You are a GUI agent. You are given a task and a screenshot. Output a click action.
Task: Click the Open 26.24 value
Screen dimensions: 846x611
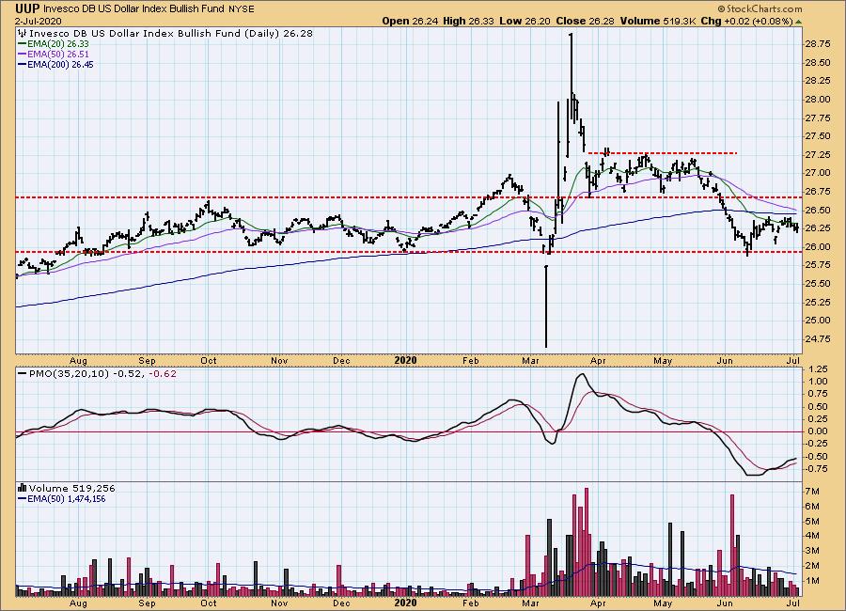[x=411, y=21]
